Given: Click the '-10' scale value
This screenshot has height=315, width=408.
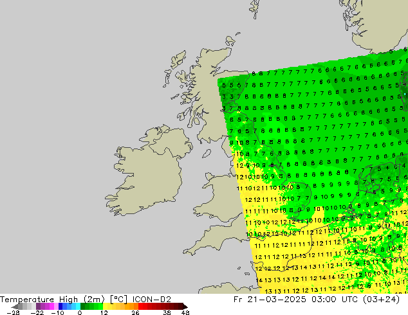Looking at the screenshot, I should click(57, 312).
